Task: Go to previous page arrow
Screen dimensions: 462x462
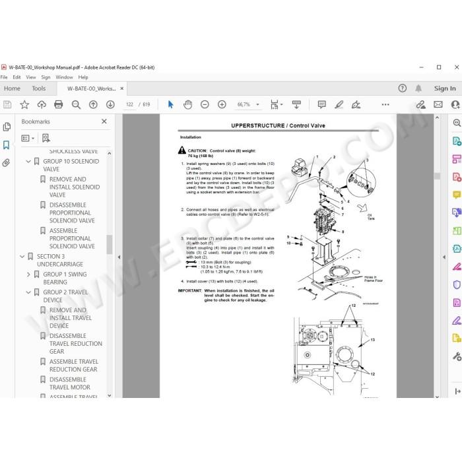Action: click(x=93, y=104)
